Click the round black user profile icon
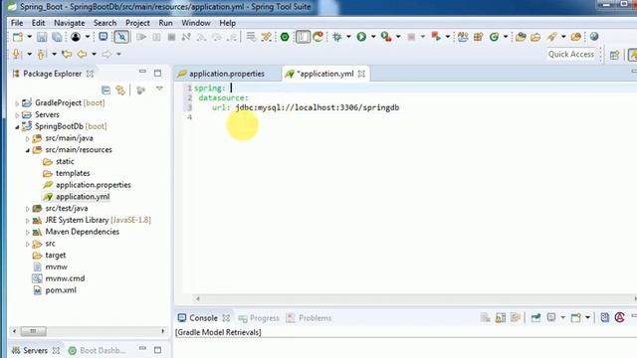The width and height of the screenshot is (637, 358). coord(76,37)
